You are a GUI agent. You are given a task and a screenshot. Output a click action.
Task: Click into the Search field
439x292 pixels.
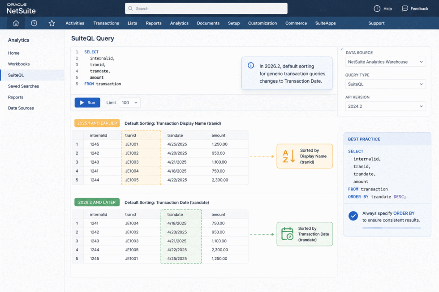point(206,8)
